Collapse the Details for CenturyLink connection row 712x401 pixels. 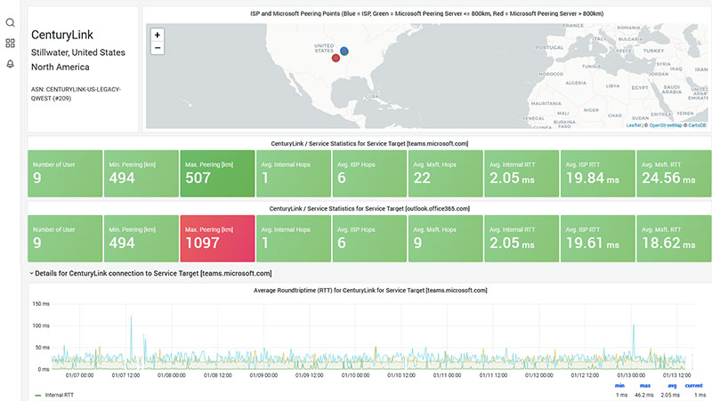click(150, 274)
